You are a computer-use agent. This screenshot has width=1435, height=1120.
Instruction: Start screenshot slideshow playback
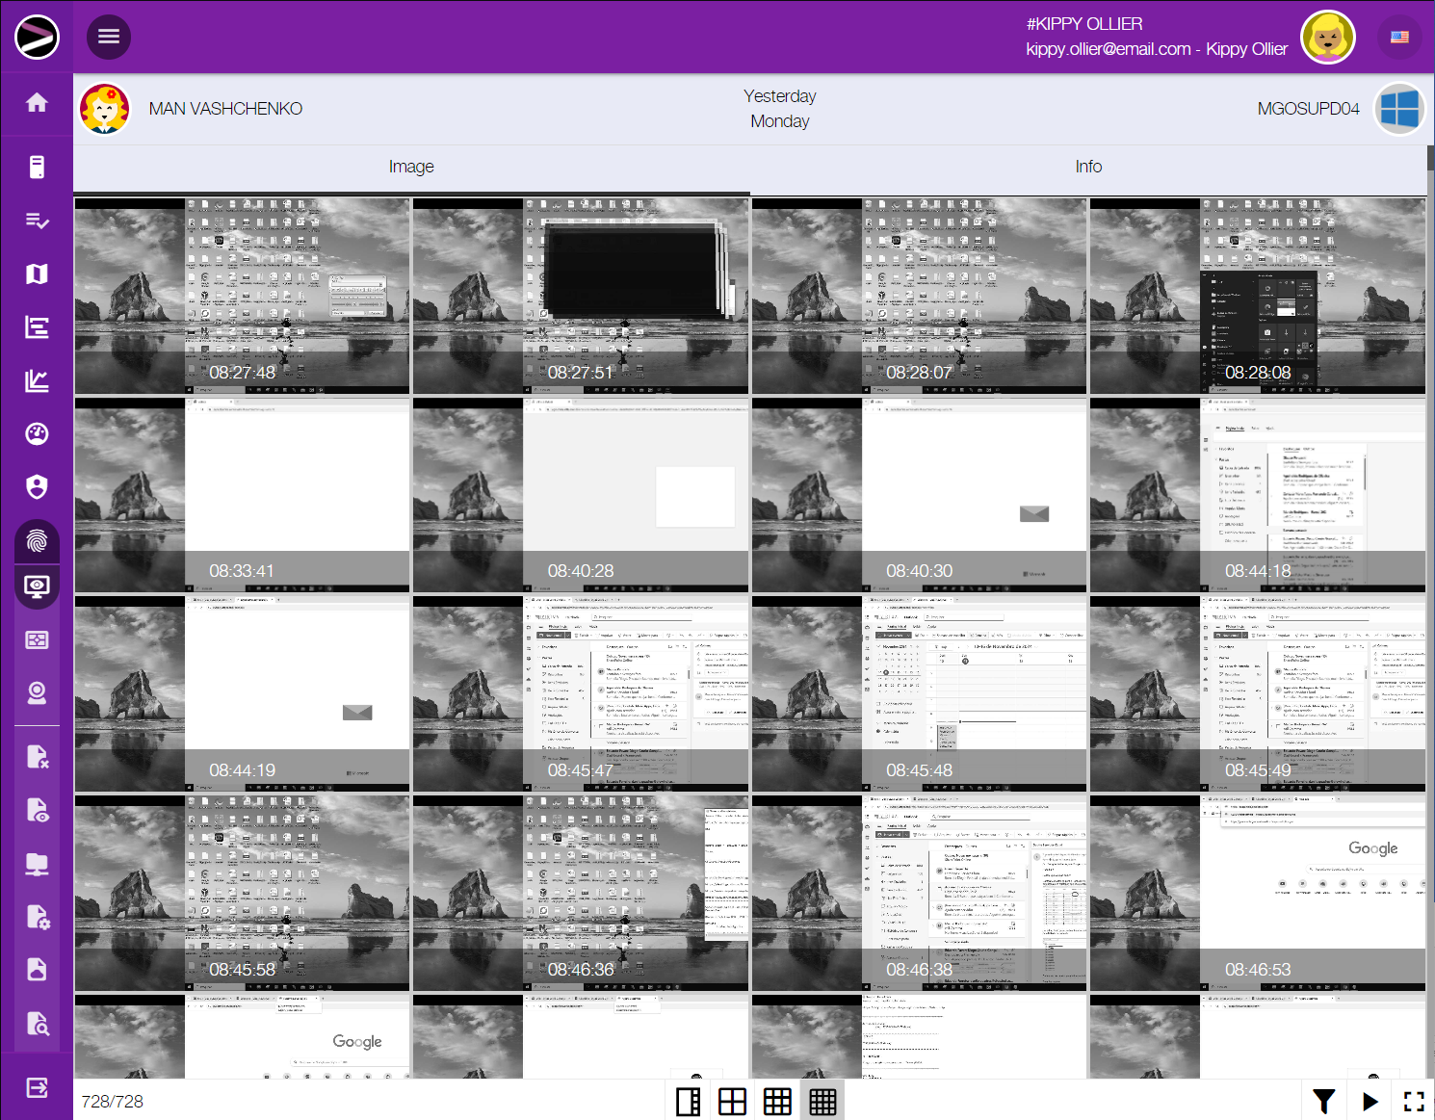[x=1370, y=1101]
